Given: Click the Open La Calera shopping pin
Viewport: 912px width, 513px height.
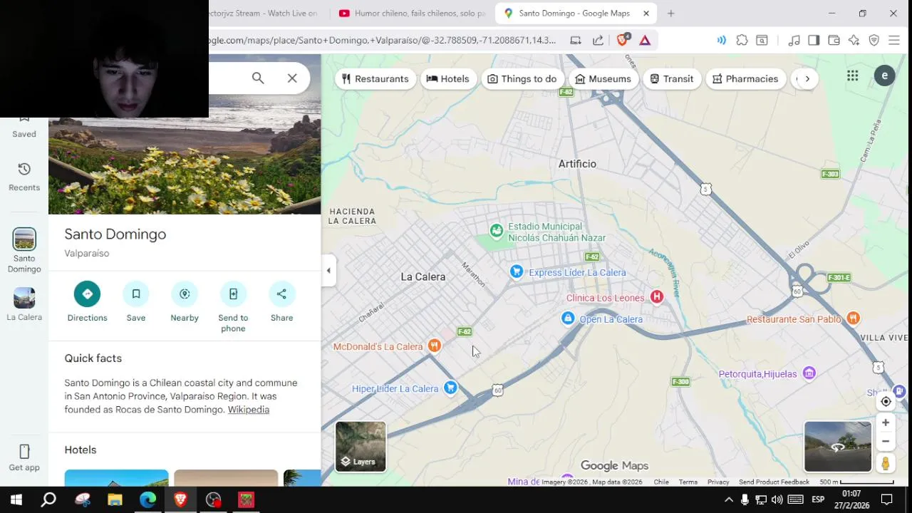Looking at the screenshot, I should coord(568,318).
